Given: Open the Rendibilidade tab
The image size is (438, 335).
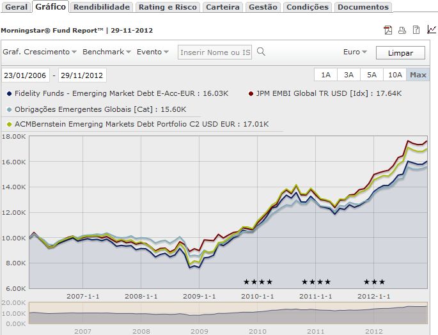Looking at the screenshot, I should point(102,7).
